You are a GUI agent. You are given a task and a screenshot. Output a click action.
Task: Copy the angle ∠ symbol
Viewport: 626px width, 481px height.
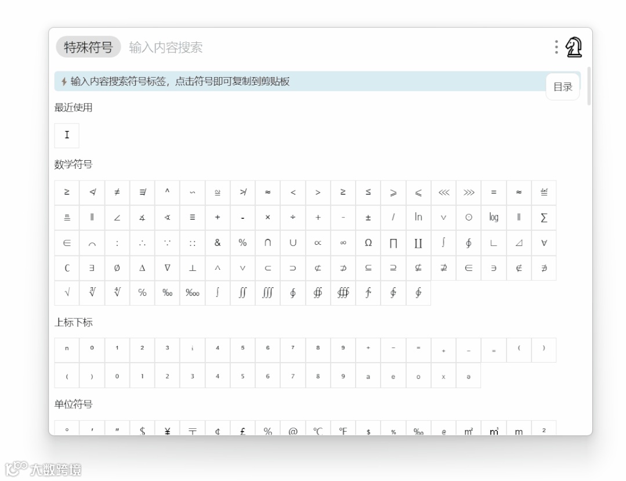pyautogui.click(x=117, y=218)
